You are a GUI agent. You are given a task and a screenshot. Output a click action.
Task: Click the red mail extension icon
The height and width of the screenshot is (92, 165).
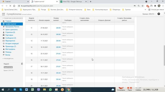pos(147,6)
